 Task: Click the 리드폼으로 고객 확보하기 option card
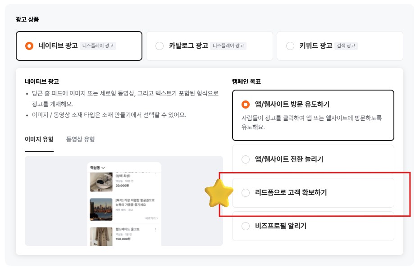313,193
